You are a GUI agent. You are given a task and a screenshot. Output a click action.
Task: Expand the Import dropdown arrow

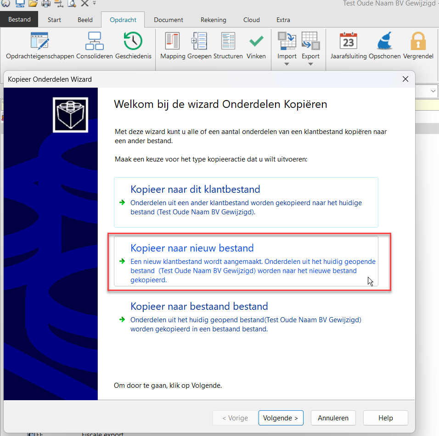287,64
